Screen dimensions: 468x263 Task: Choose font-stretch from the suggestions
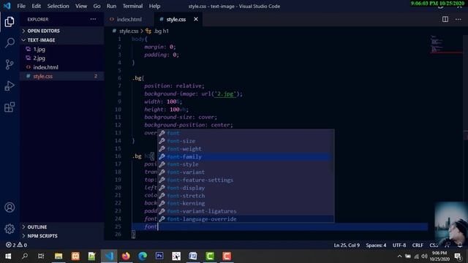[x=246, y=196]
